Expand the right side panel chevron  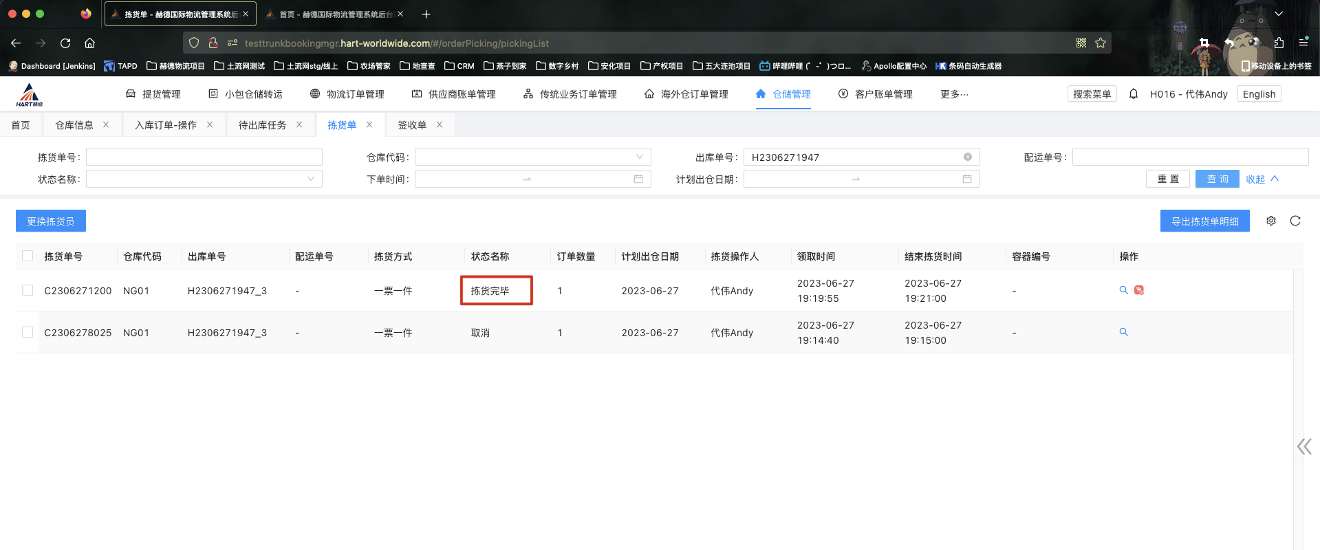tap(1303, 447)
